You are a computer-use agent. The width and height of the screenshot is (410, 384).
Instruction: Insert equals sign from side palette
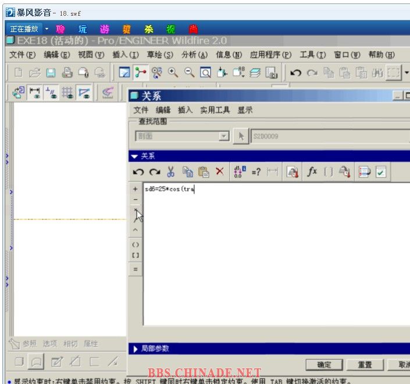click(135, 269)
